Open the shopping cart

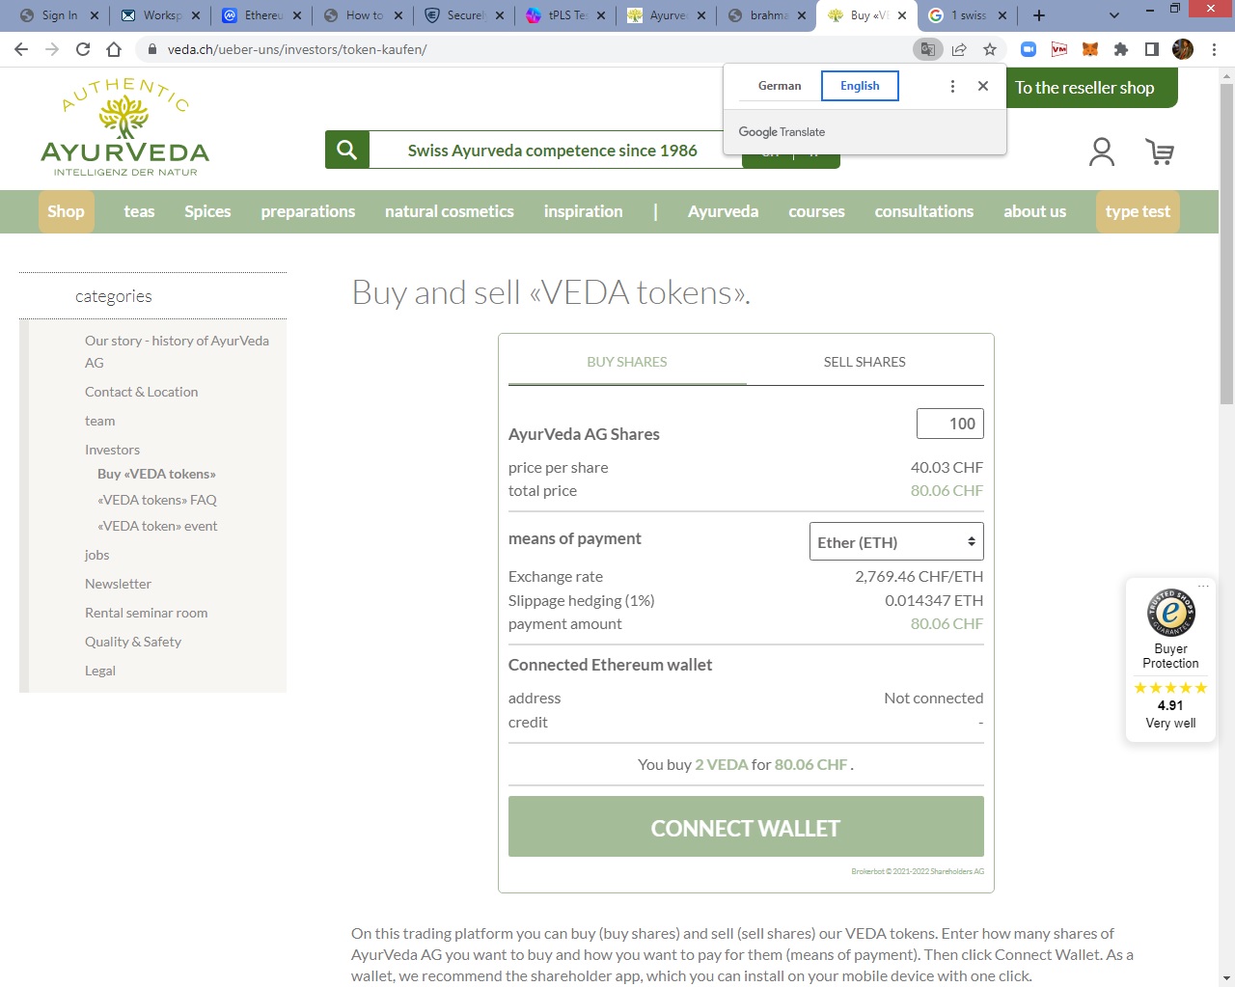1160,151
